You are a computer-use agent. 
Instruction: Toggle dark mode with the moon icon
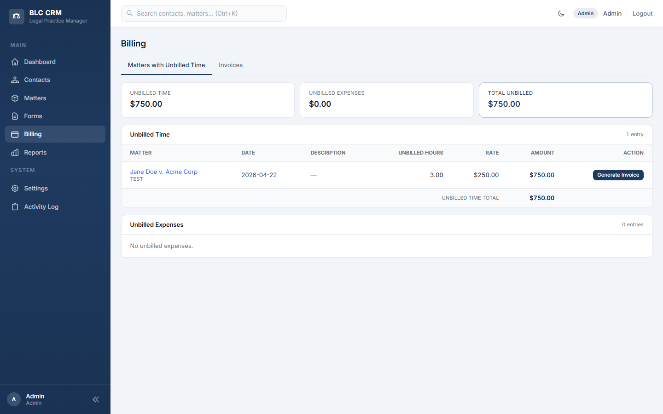coord(561,13)
